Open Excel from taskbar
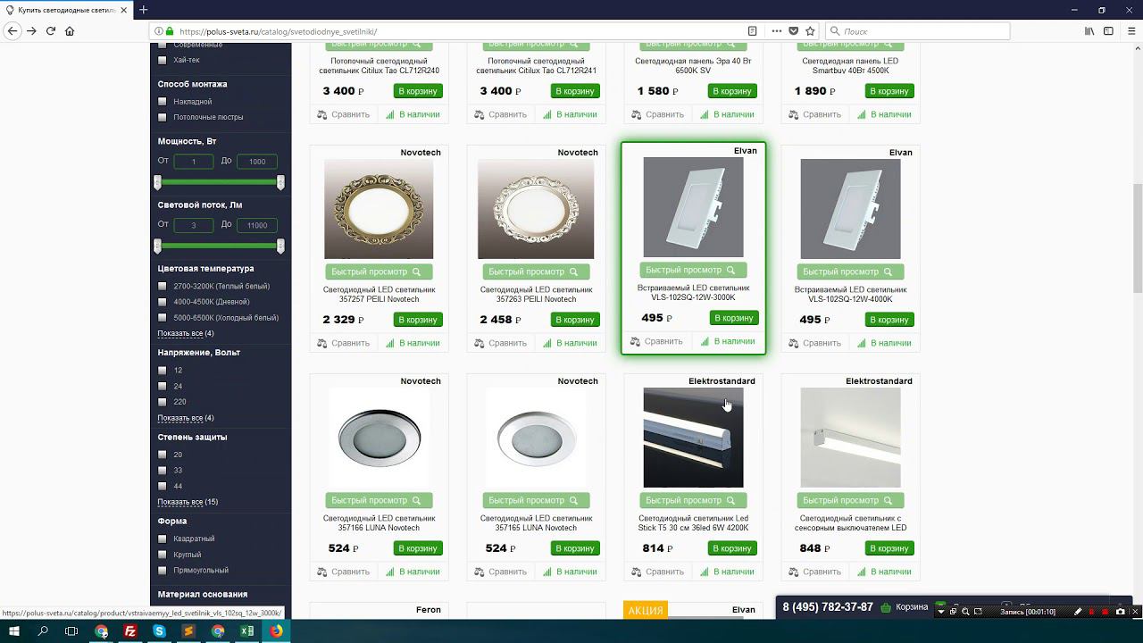The width and height of the screenshot is (1143, 643). coord(247,630)
